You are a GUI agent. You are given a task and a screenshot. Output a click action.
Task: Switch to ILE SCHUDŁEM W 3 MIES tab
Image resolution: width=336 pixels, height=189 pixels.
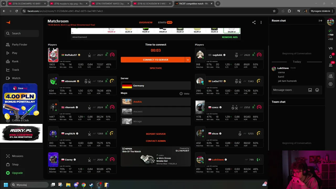coord(152,4)
